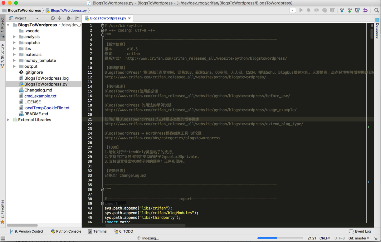Expand the captcha folder
Screen dimensions: 381x242
pos(14,43)
